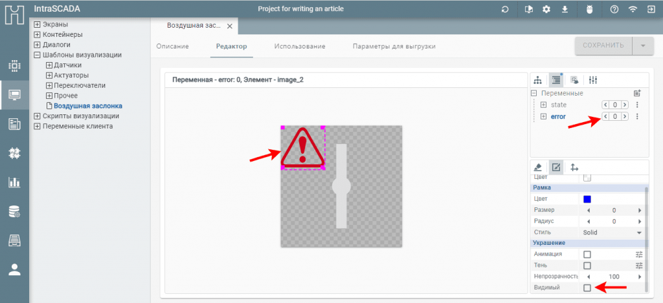This screenshot has width=663, height=303.
Task: Collapse the Переменные group
Action: (x=534, y=93)
